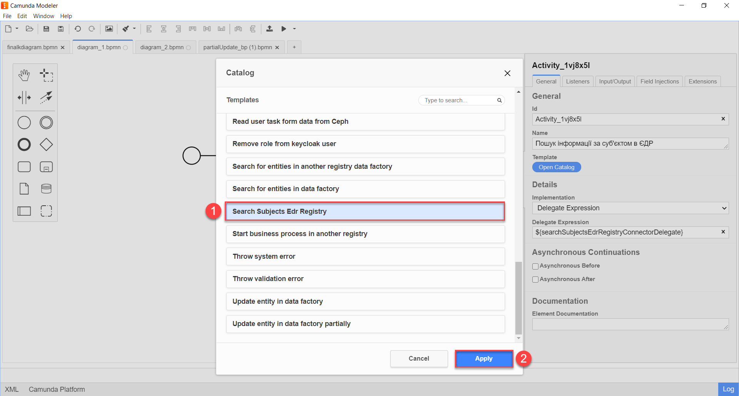Image resolution: width=739 pixels, height=396 pixels.
Task: Click the catalog list scrollbar thumb
Action: (518, 298)
